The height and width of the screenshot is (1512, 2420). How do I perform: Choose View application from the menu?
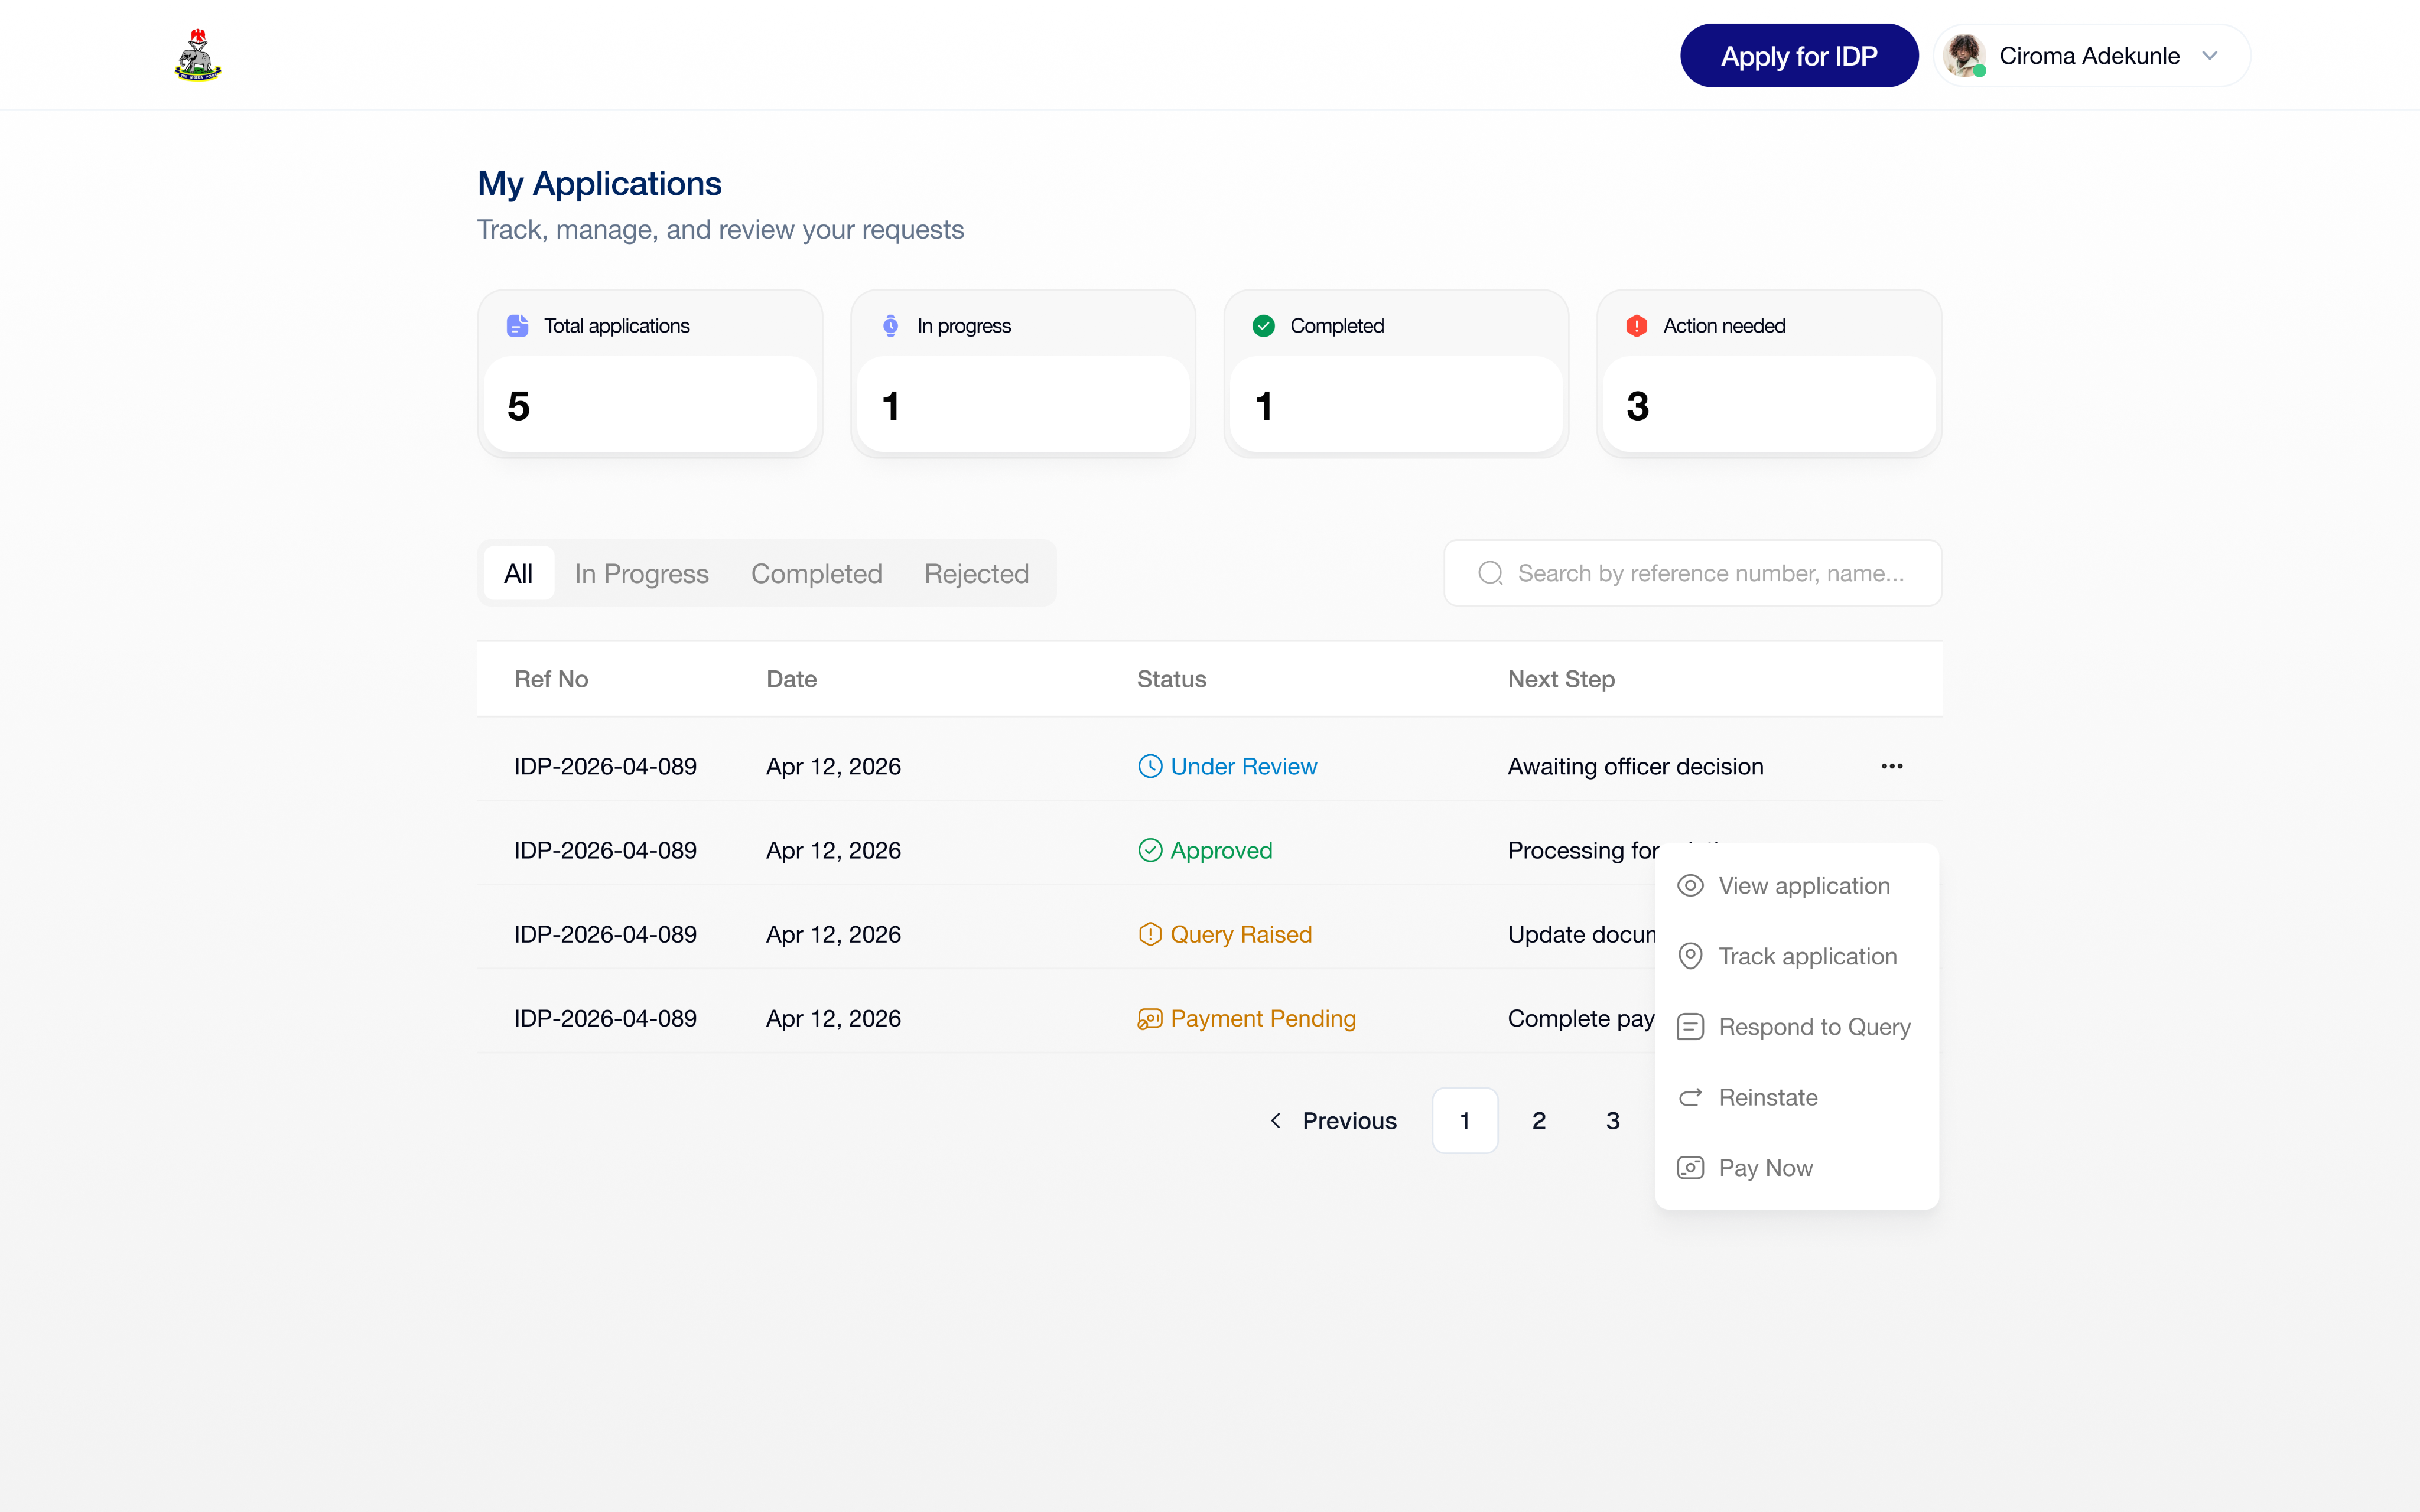click(x=1797, y=886)
